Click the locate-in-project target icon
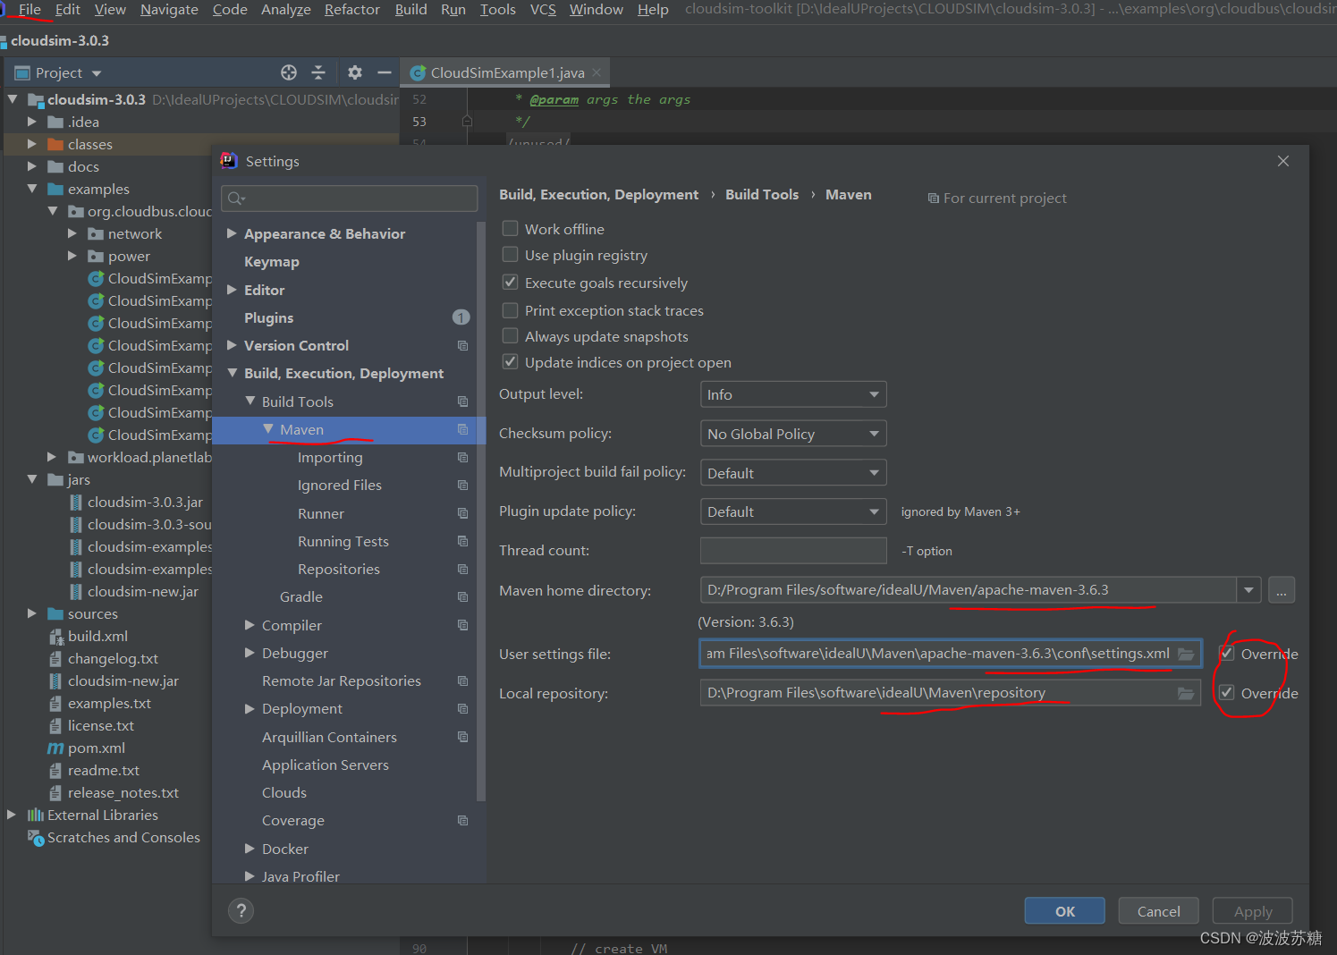This screenshot has height=955, width=1337. 289,72
